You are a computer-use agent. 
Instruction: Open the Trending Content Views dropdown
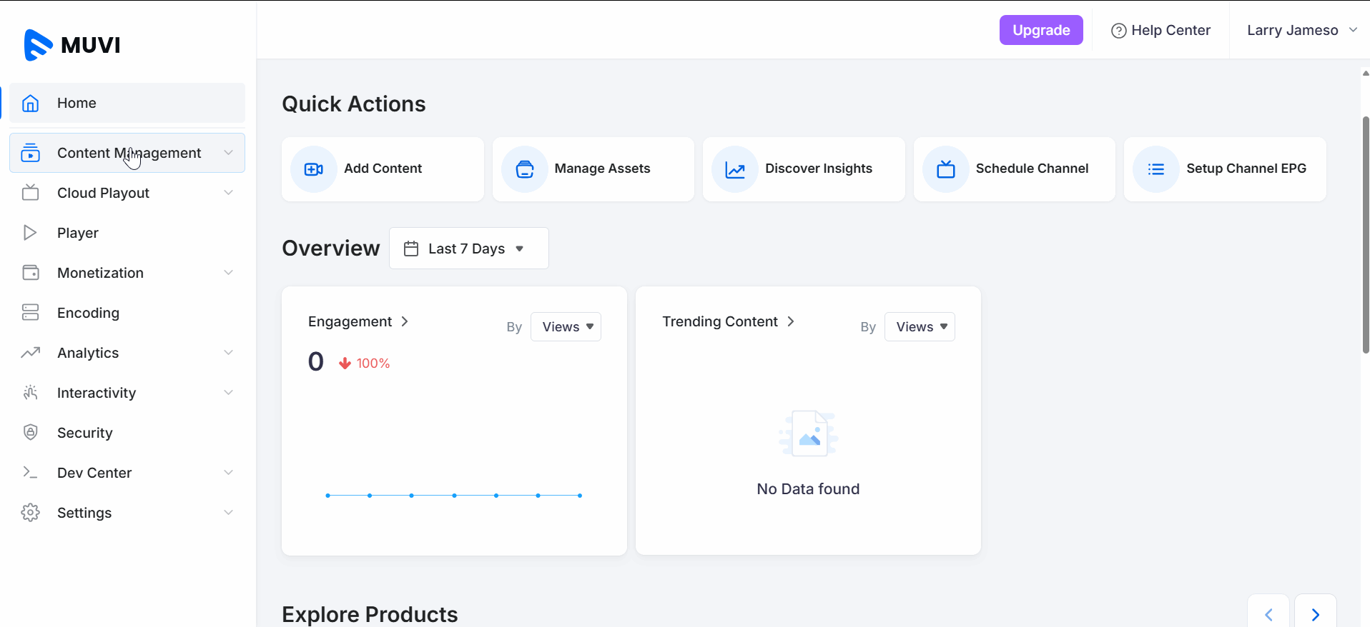tap(920, 327)
